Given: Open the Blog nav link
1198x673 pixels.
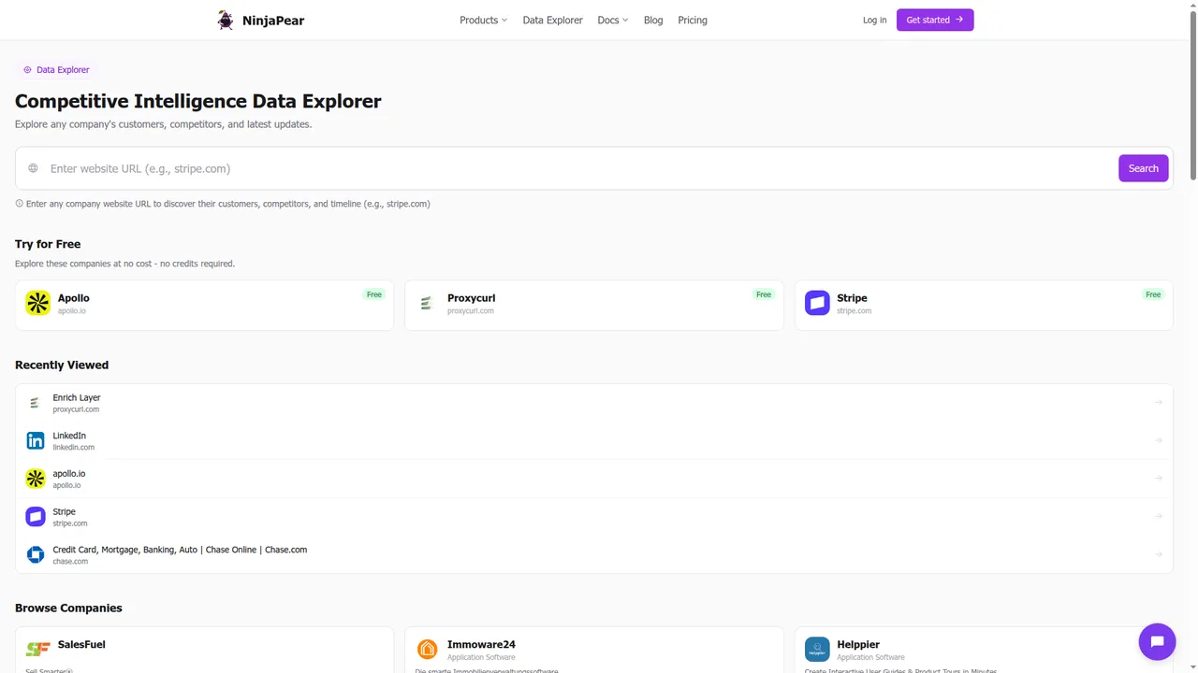Looking at the screenshot, I should tap(653, 20).
